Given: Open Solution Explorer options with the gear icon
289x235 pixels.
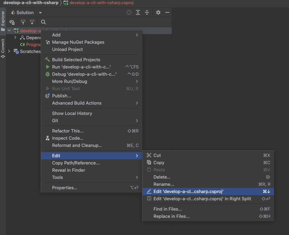Looking at the screenshot, I should (x=158, y=12).
